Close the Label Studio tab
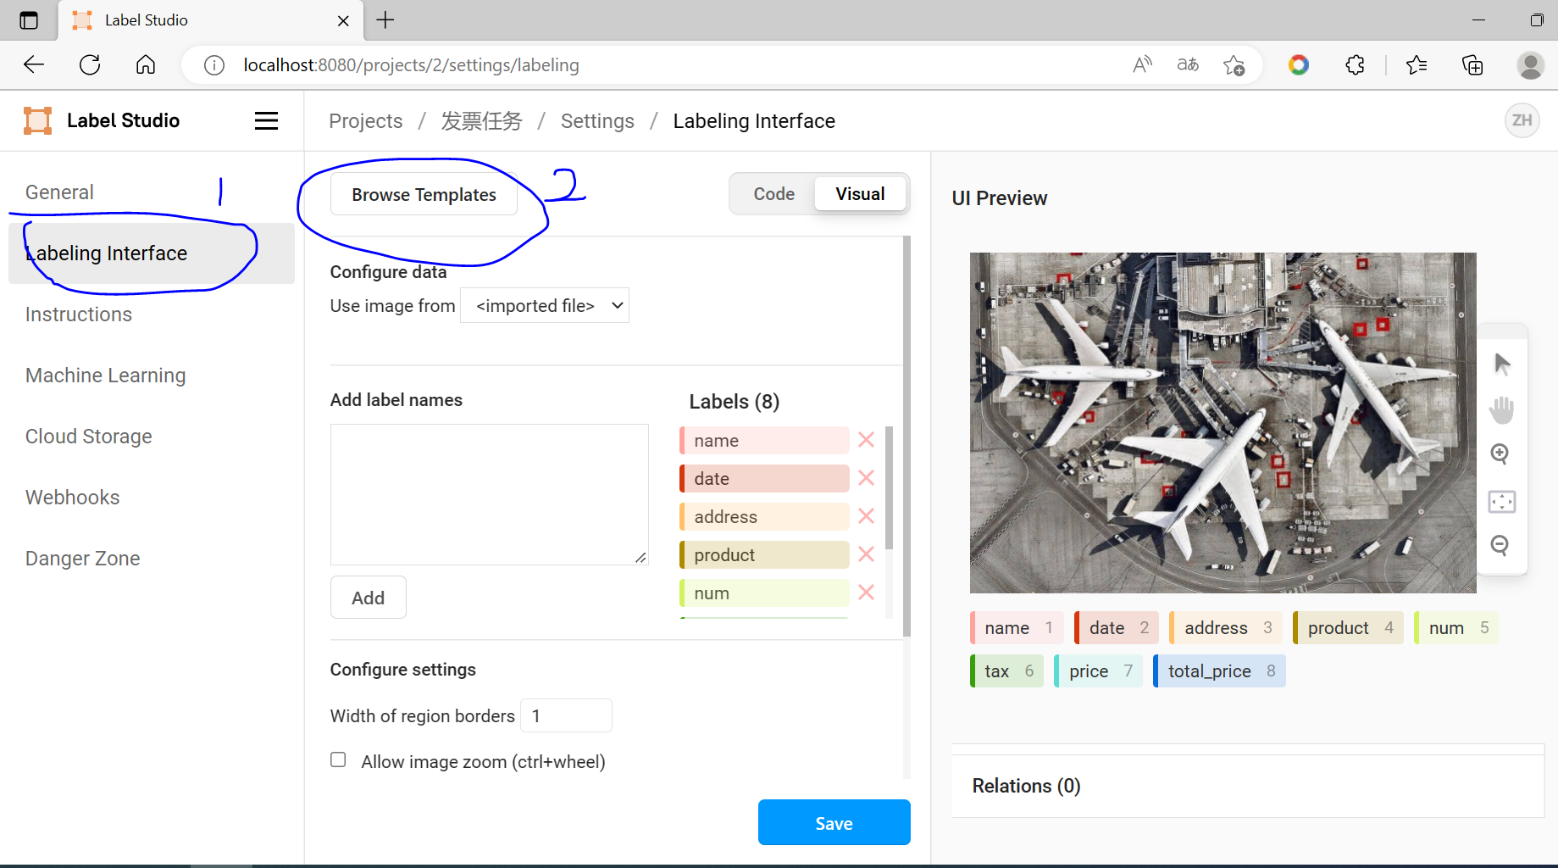1558x868 pixels. click(343, 20)
